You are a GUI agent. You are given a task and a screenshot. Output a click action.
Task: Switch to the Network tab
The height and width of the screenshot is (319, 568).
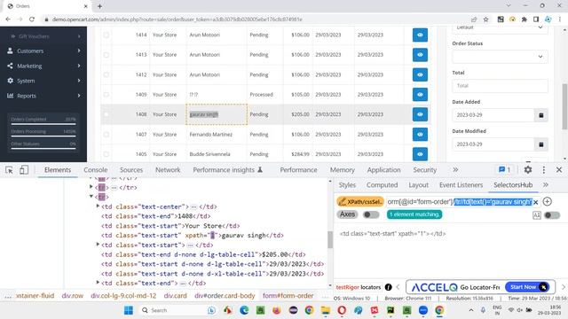[x=168, y=170]
